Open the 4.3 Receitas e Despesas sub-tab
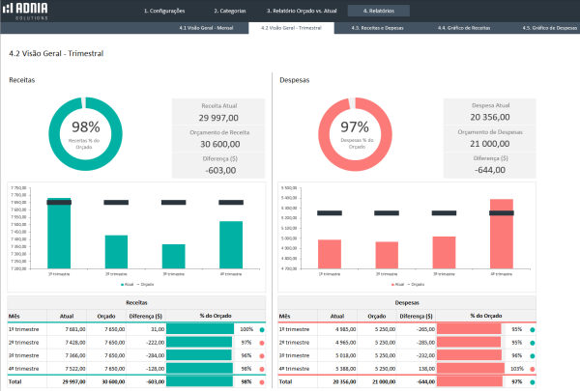The width and height of the screenshot is (580, 391). (377, 29)
